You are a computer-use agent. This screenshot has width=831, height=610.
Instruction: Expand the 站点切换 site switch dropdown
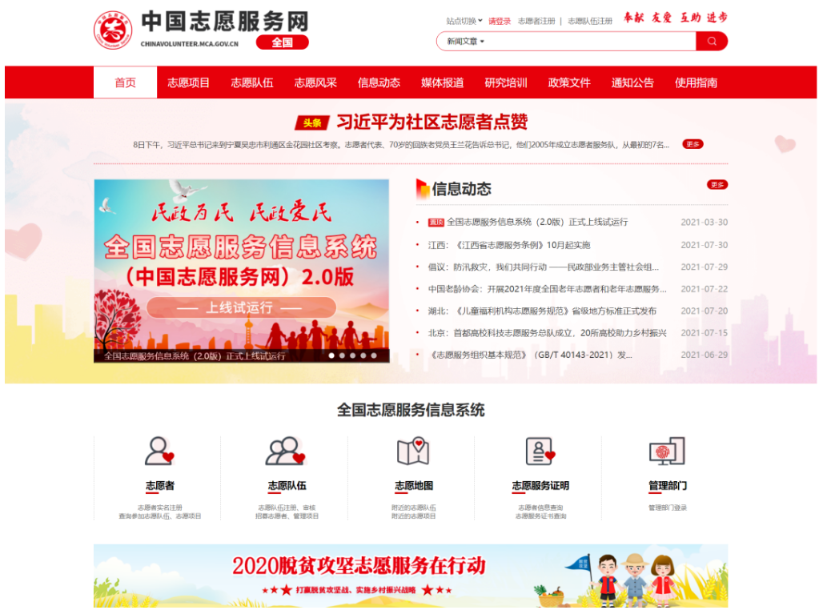tap(464, 21)
